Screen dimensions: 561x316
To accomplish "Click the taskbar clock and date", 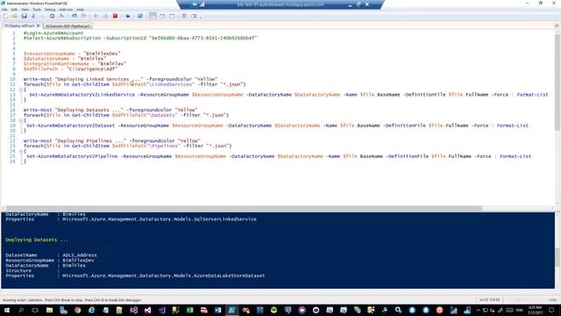I will pyautogui.click(x=536, y=310).
